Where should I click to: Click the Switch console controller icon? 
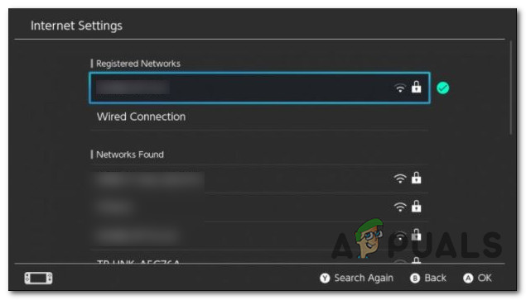pos(38,278)
